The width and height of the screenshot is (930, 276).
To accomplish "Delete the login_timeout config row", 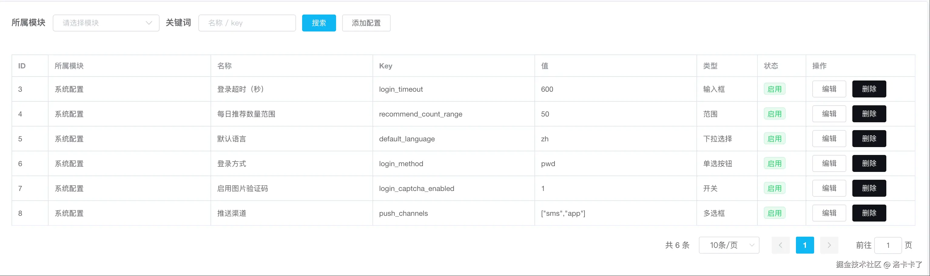I will tap(869, 89).
